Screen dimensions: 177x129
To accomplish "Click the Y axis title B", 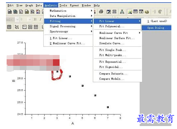I will click(14, 81).
